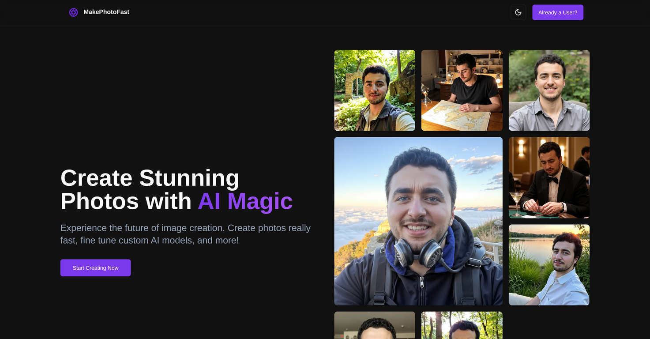This screenshot has height=339, width=650.
Task: Open the lakeside sunset portrait thumbnail
Action: [x=549, y=264]
